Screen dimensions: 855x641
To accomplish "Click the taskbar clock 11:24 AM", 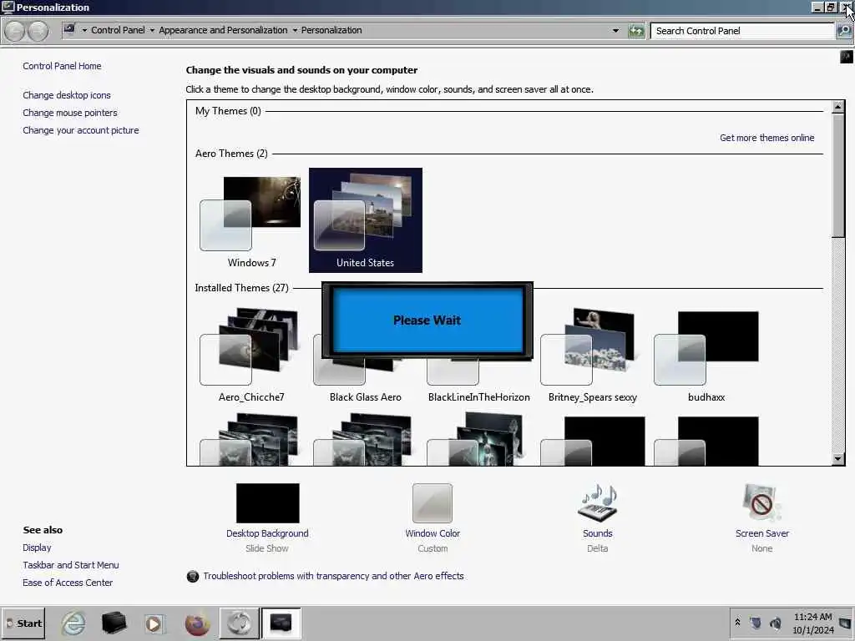I will [813, 623].
